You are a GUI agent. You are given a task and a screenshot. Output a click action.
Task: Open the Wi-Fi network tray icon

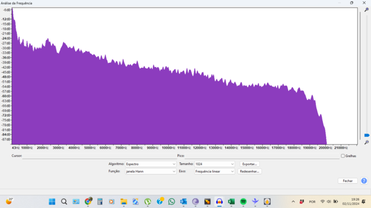322,202
